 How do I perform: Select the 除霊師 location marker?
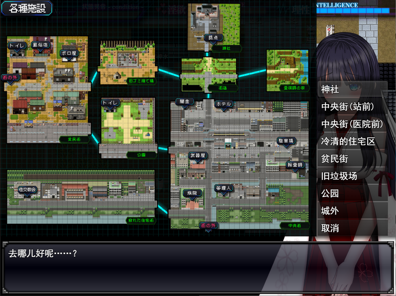(x=295, y=165)
